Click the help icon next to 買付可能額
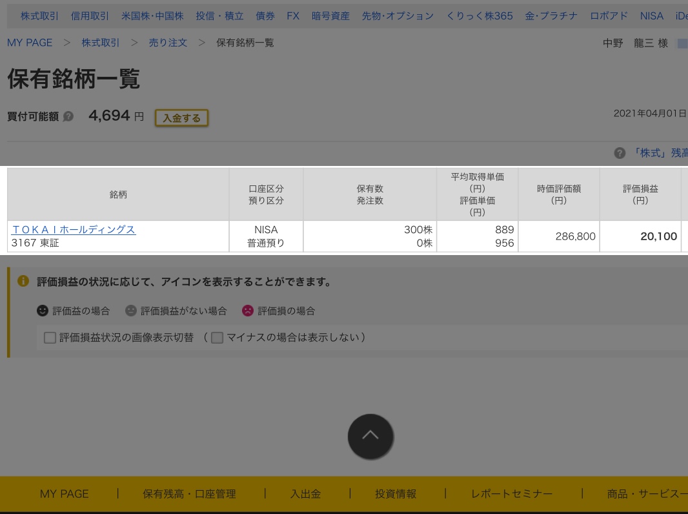The width and height of the screenshot is (688, 514). tap(68, 116)
